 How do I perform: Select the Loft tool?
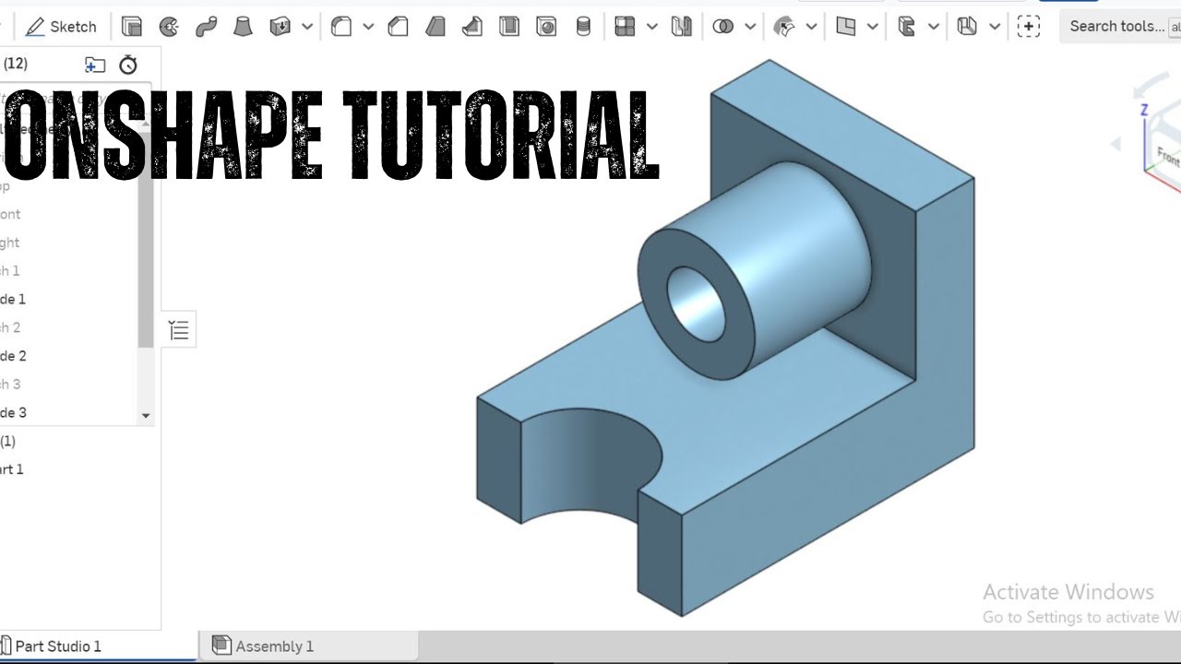coord(243,27)
